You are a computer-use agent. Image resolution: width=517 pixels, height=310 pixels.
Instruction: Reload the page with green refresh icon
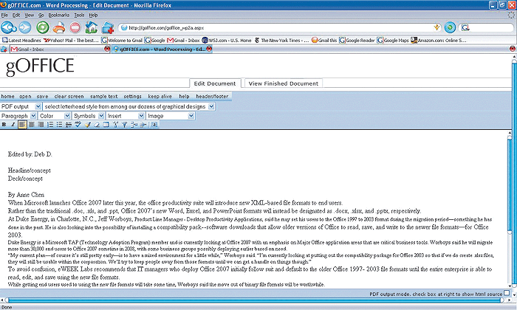43,27
